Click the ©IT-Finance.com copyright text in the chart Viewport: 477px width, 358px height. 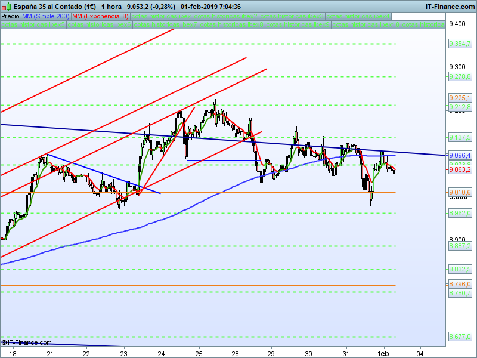26,342
